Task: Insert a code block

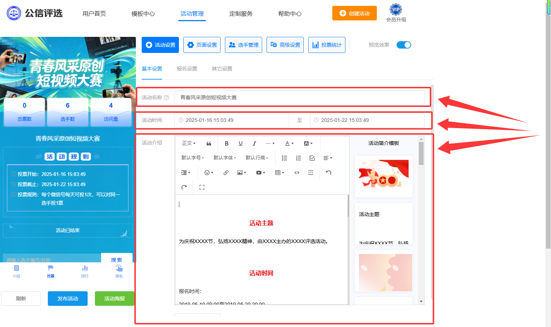Action: click(297, 173)
